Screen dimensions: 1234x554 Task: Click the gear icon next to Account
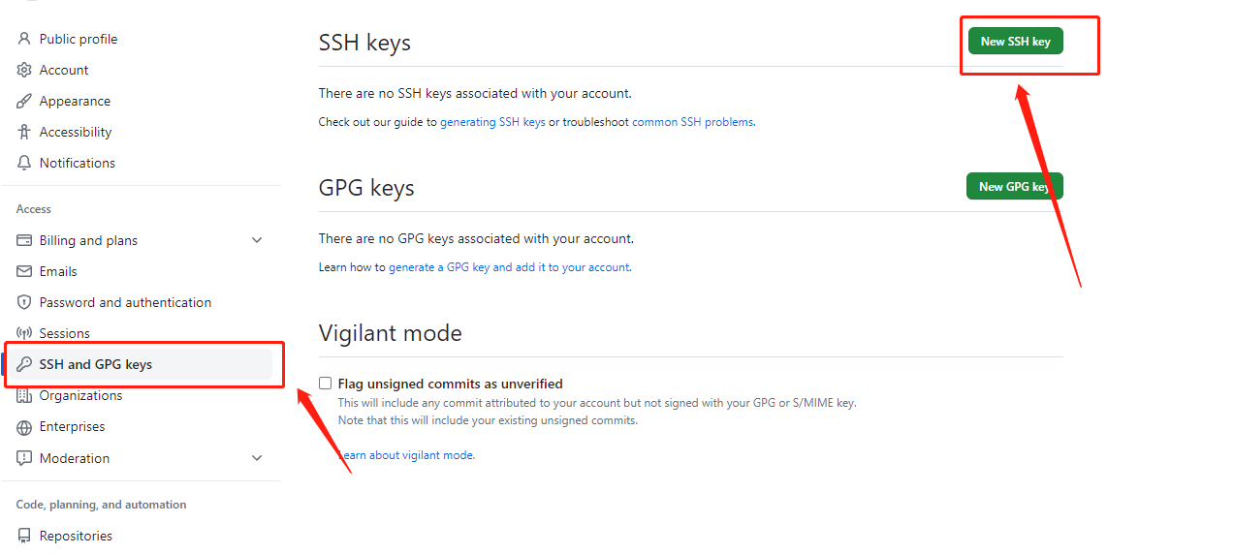[x=24, y=70]
